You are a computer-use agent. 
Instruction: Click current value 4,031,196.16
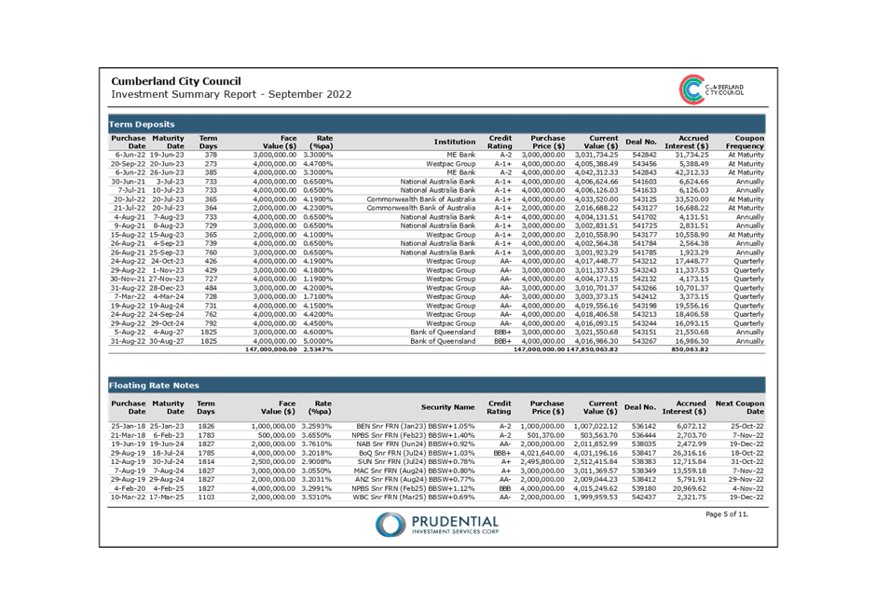point(596,453)
